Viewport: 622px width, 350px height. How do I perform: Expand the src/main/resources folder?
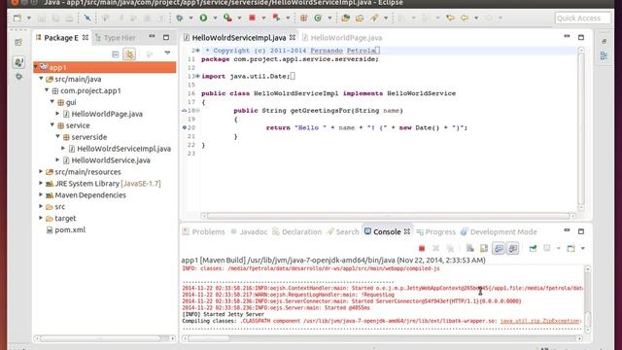click(x=41, y=171)
